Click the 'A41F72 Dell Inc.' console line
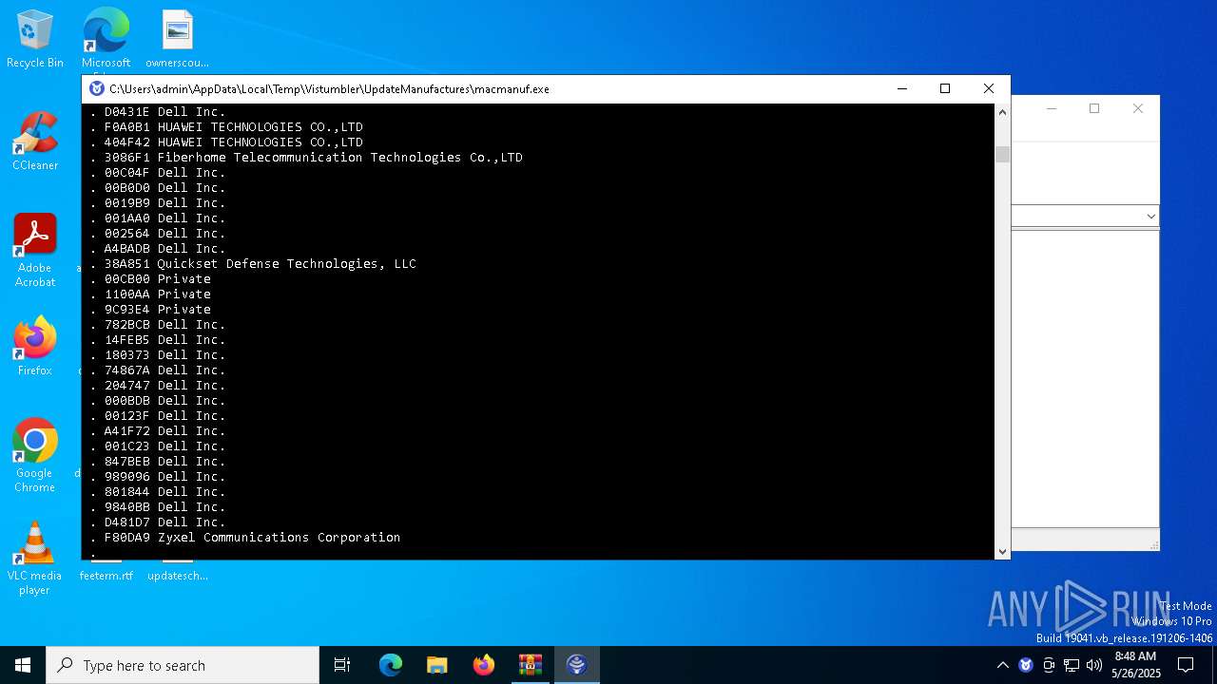This screenshot has width=1217, height=684. [x=158, y=431]
